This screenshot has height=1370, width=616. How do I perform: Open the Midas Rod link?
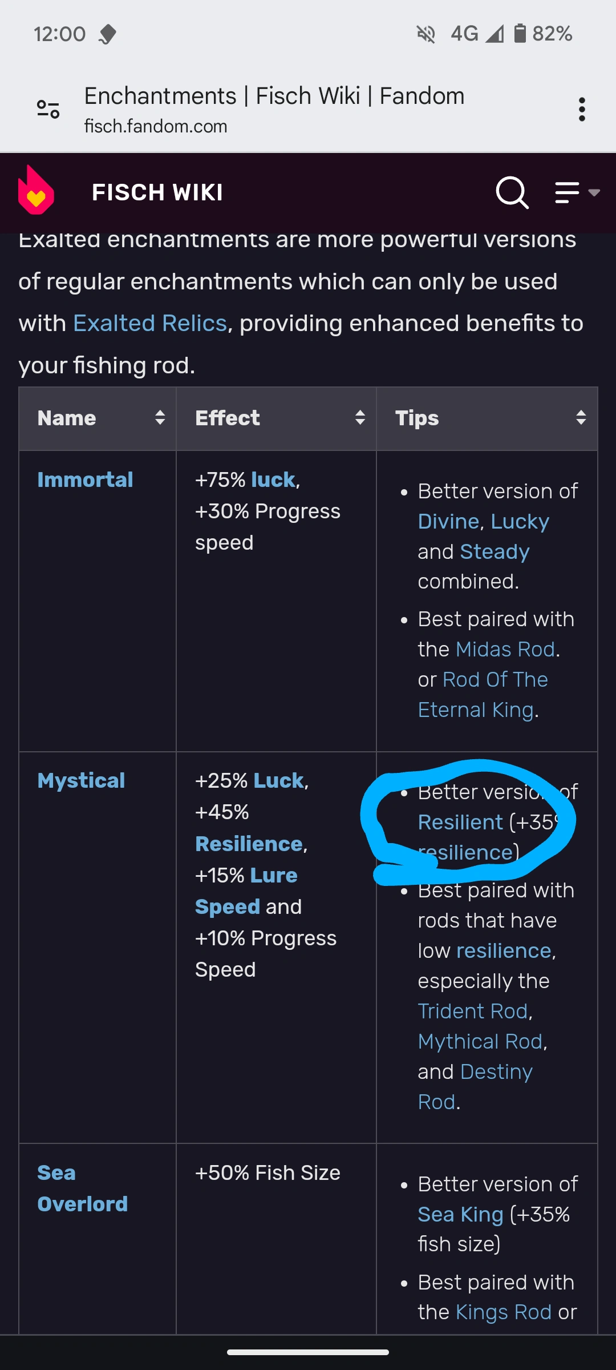[505, 650]
